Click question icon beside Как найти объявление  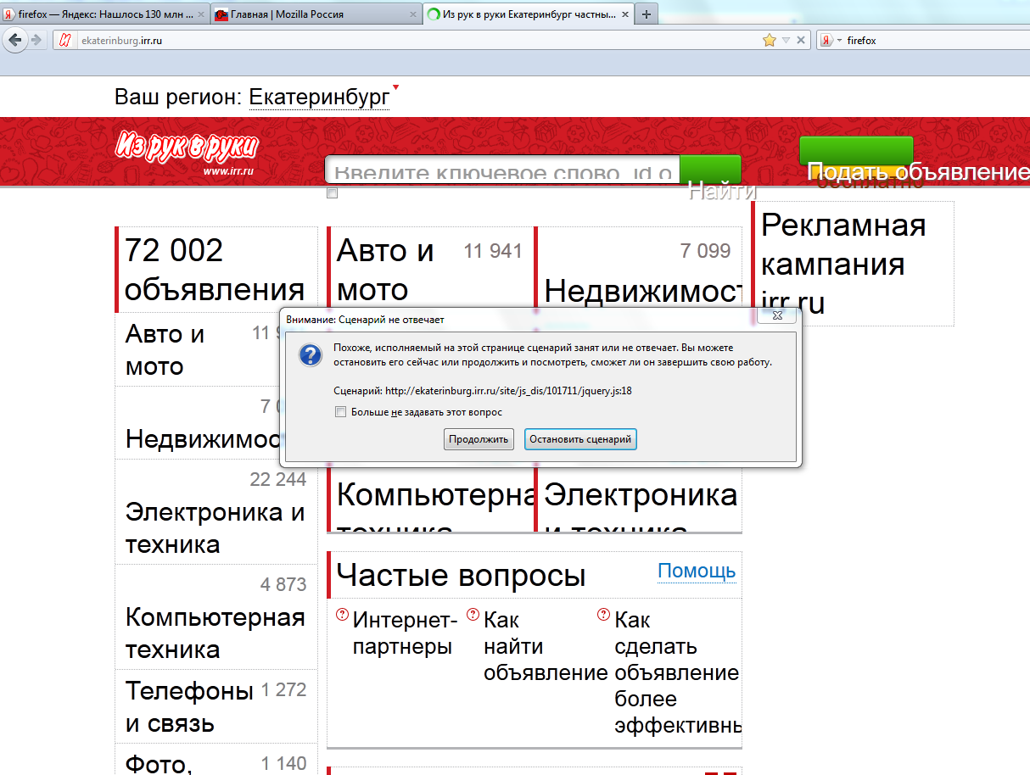(473, 615)
